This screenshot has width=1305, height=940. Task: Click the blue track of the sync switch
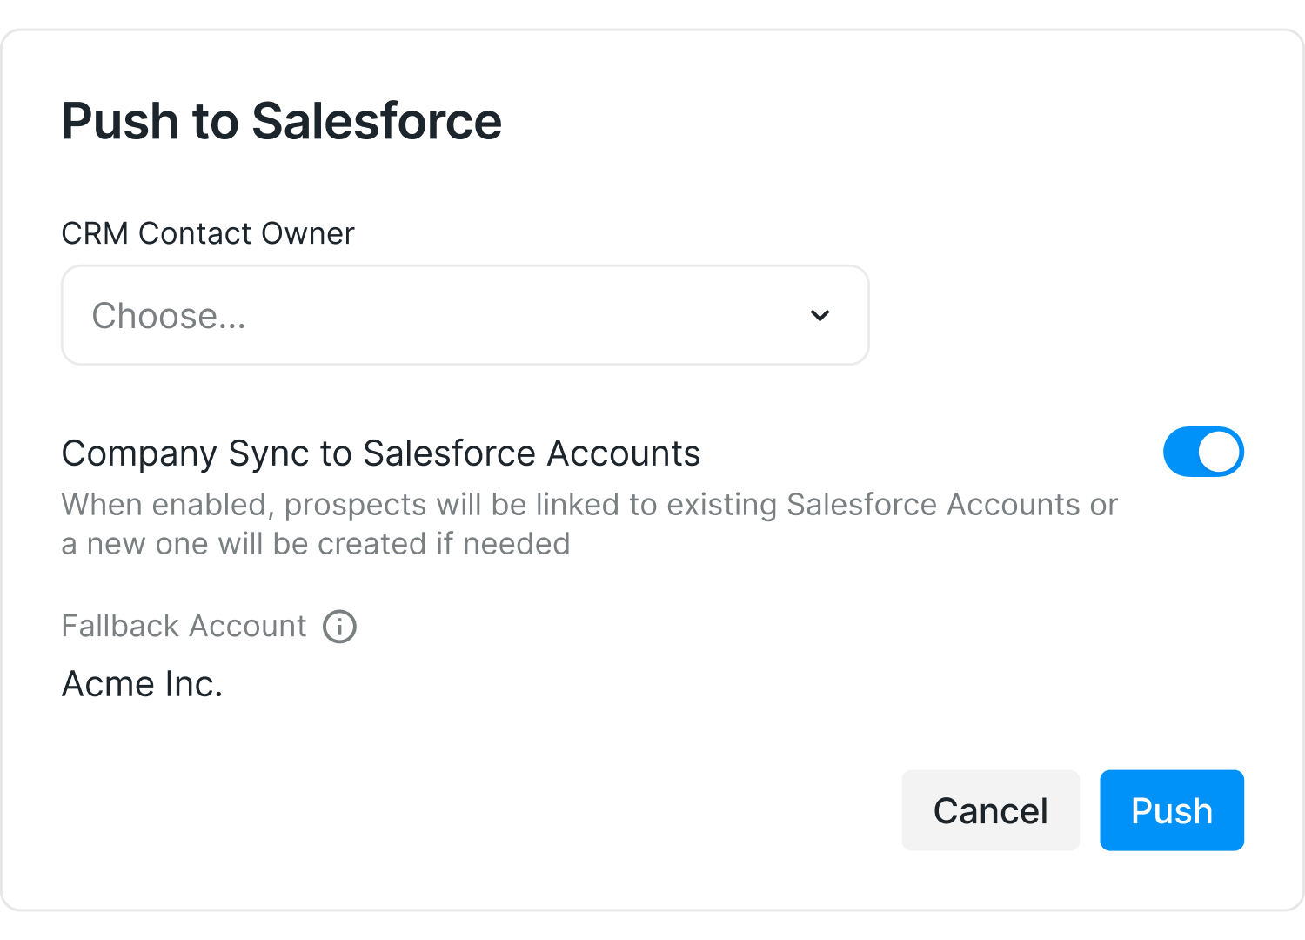1181,452
